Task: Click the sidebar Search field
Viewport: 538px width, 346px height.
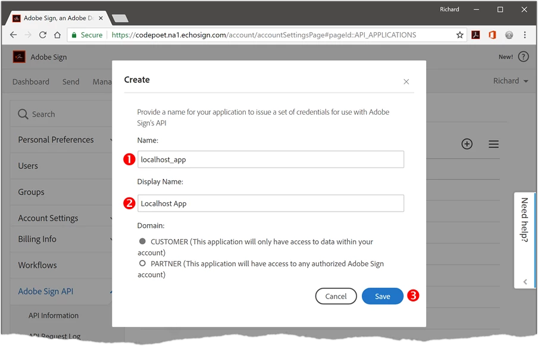Action: (62, 114)
